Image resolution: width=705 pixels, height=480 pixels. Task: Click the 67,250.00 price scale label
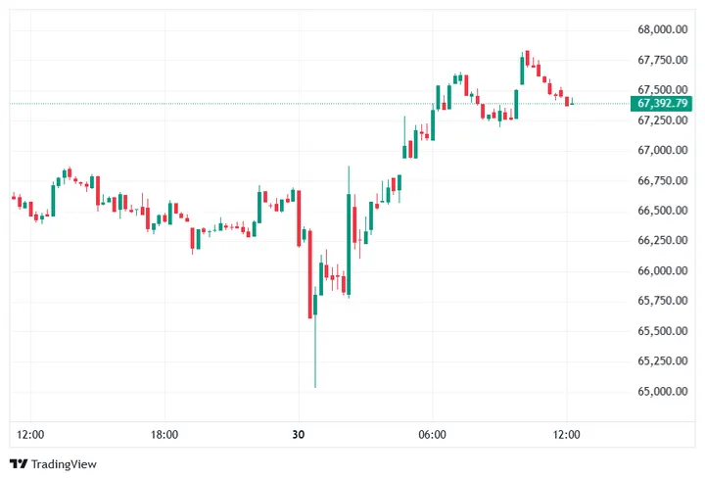[x=663, y=120]
